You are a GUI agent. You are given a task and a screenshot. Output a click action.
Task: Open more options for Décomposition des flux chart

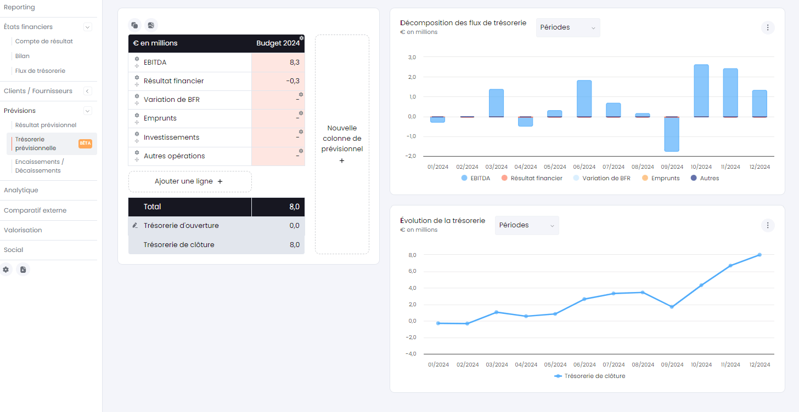(768, 27)
